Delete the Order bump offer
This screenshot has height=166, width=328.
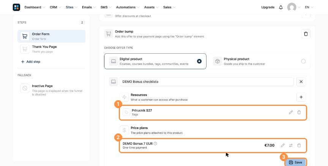tap(306, 34)
